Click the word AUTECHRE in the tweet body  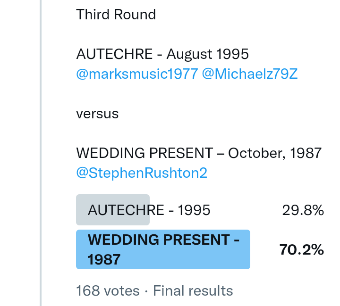click(111, 54)
